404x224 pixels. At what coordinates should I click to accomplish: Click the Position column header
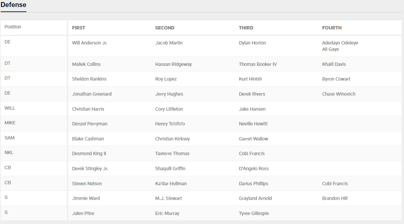click(x=13, y=27)
